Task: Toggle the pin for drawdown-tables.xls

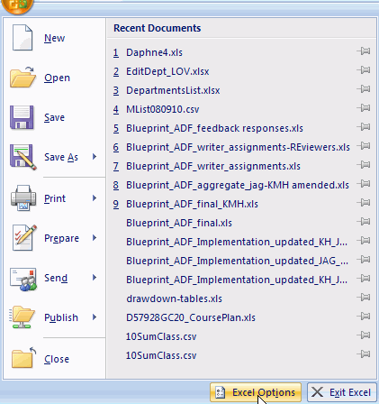Action: click(364, 298)
